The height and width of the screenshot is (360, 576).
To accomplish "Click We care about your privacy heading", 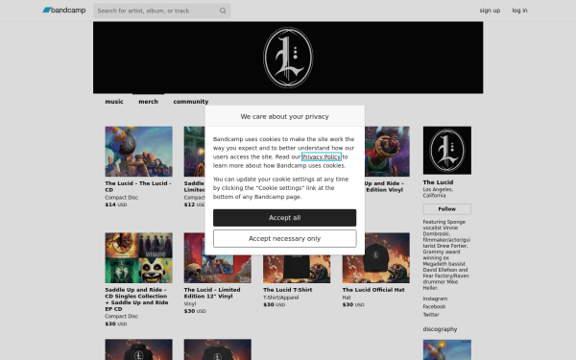I will click(x=285, y=116).
